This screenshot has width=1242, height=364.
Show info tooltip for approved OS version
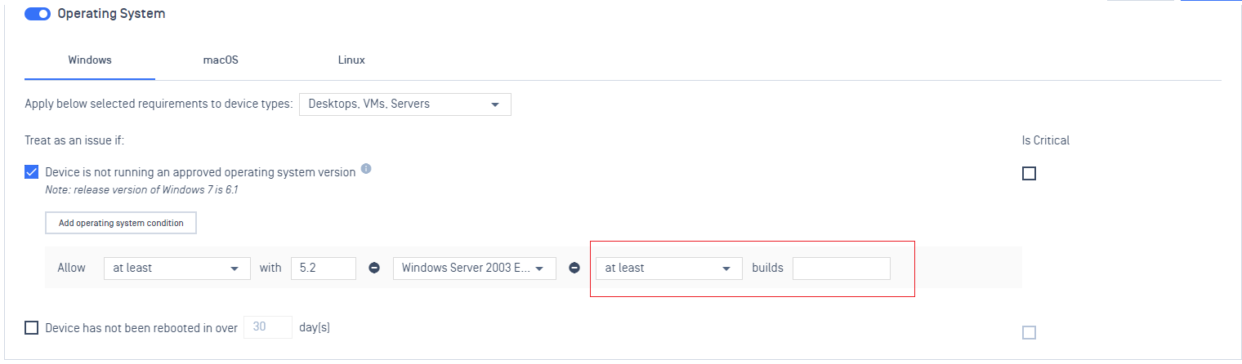[x=366, y=169]
